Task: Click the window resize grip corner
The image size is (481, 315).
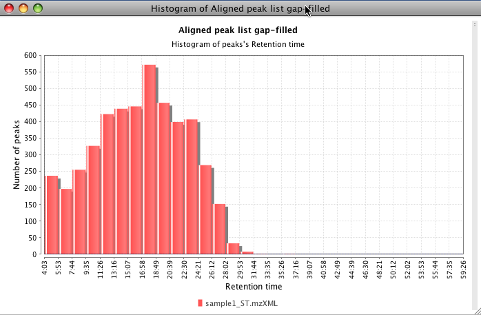Action: (477, 311)
